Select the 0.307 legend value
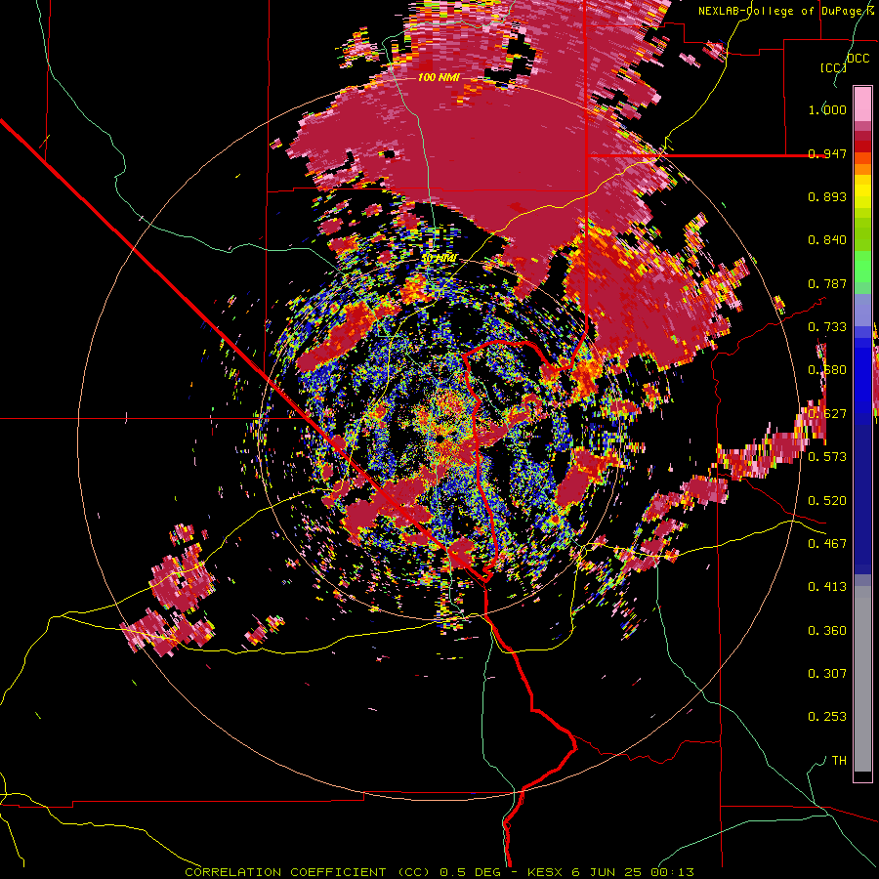The height and width of the screenshot is (879, 879). coord(827,673)
